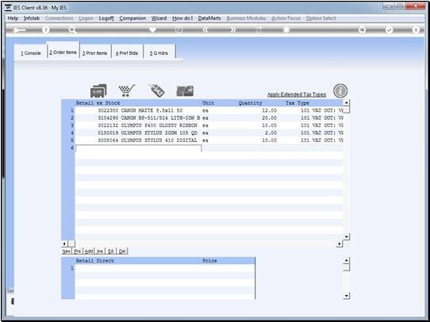Click the question mark help icon

[46, 30]
